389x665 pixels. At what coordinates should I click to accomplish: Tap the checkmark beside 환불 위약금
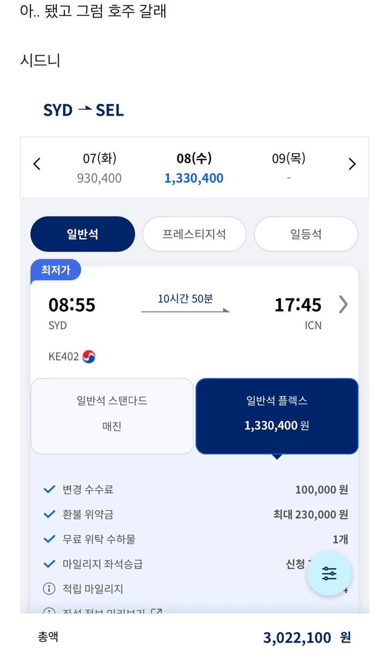(49, 514)
